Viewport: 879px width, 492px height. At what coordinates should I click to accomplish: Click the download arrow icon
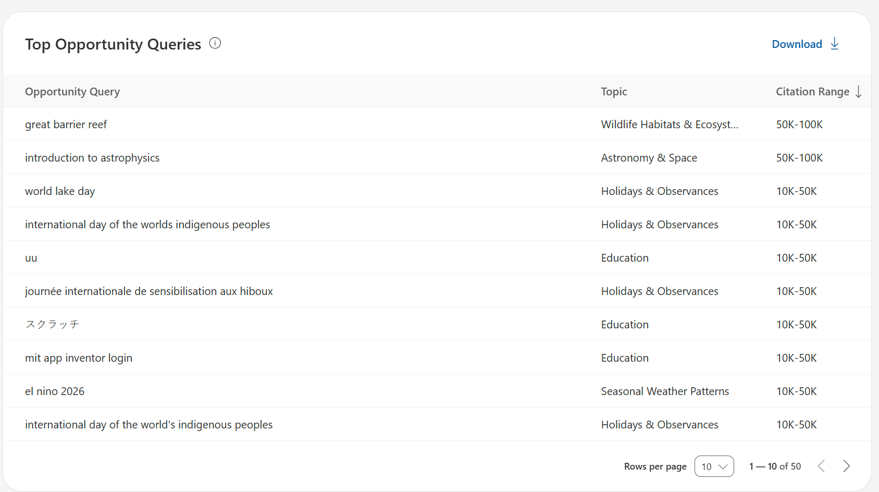(x=835, y=44)
